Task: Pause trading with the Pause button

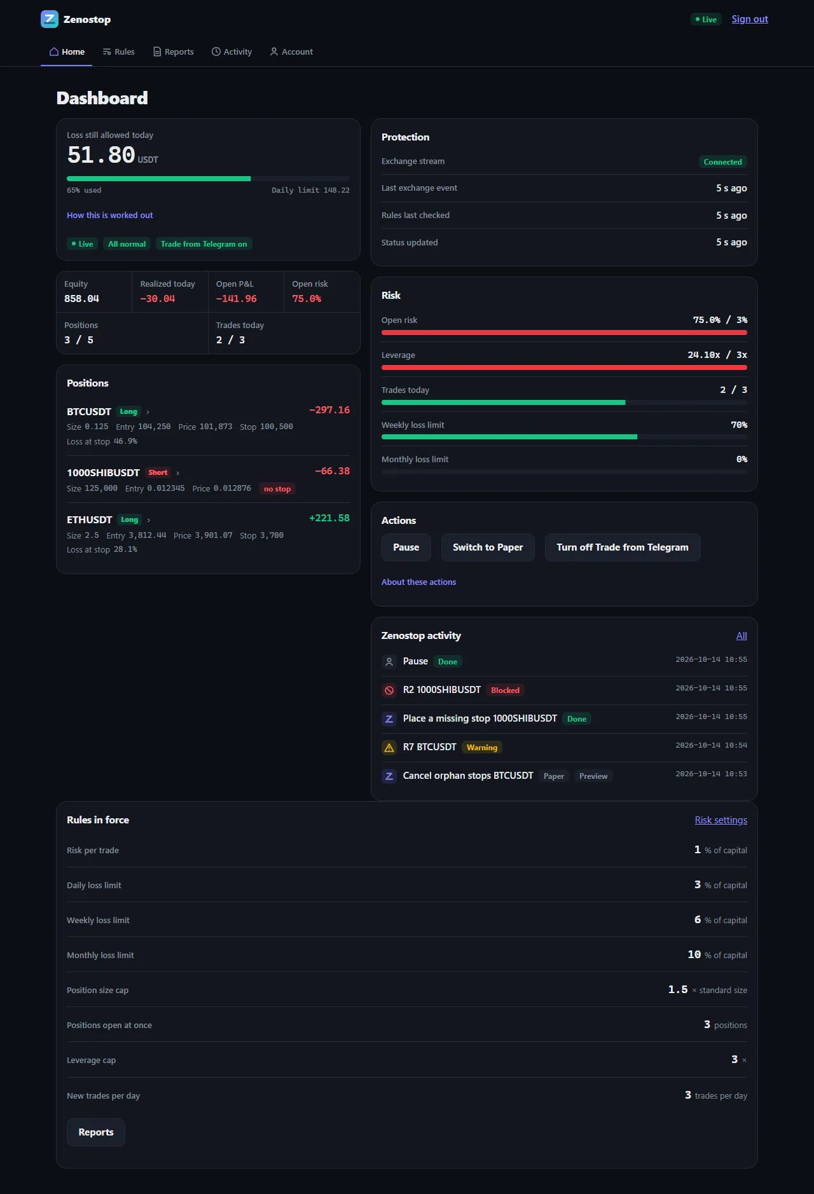Action: pyautogui.click(x=406, y=547)
